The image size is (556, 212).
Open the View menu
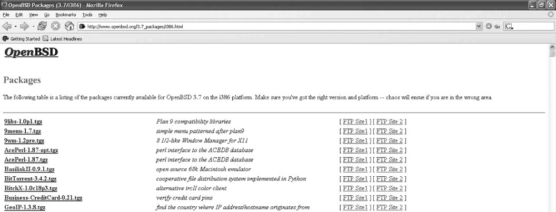[33, 15]
